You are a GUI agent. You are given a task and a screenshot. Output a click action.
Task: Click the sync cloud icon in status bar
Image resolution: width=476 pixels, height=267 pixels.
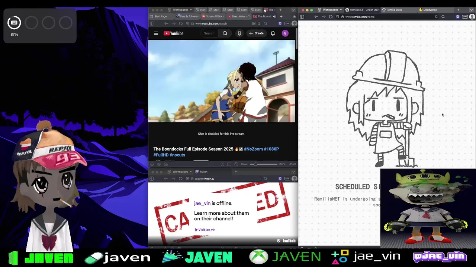coord(166,164)
